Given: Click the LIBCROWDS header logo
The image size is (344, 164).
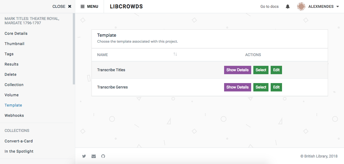Looking at the screenshot, I should tap(126, 6).
